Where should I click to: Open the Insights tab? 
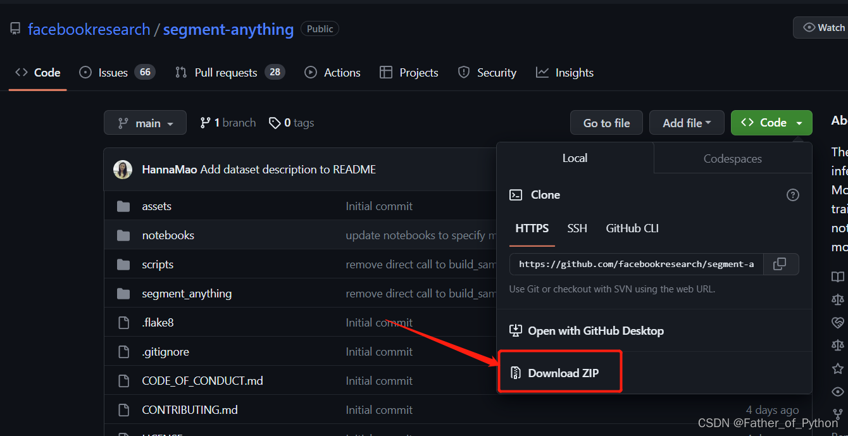564,73
